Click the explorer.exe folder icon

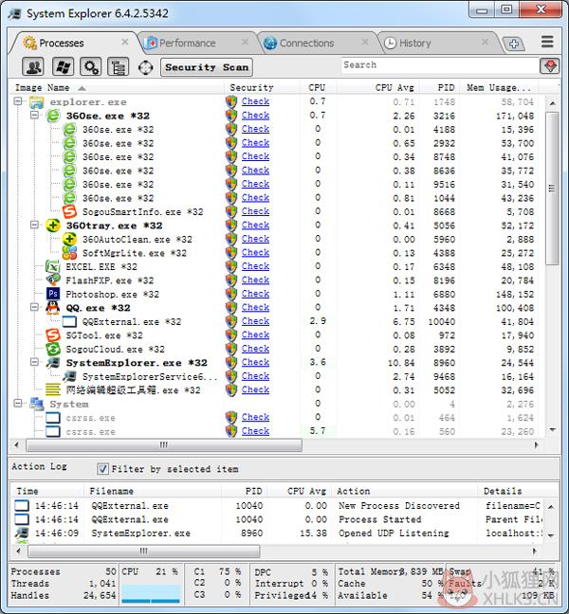point(36,102)
